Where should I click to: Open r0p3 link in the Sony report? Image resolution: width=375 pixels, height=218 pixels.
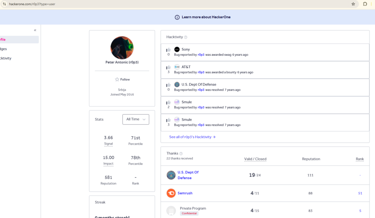201,55
